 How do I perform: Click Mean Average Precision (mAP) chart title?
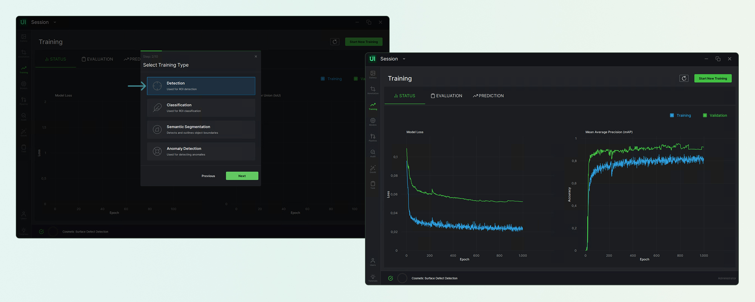(609, 132)
